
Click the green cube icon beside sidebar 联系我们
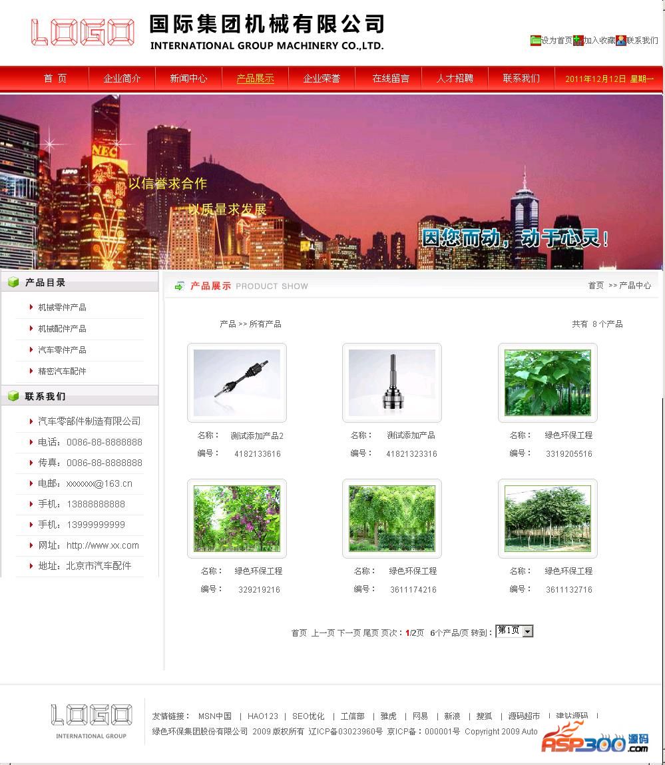[14, 396]
